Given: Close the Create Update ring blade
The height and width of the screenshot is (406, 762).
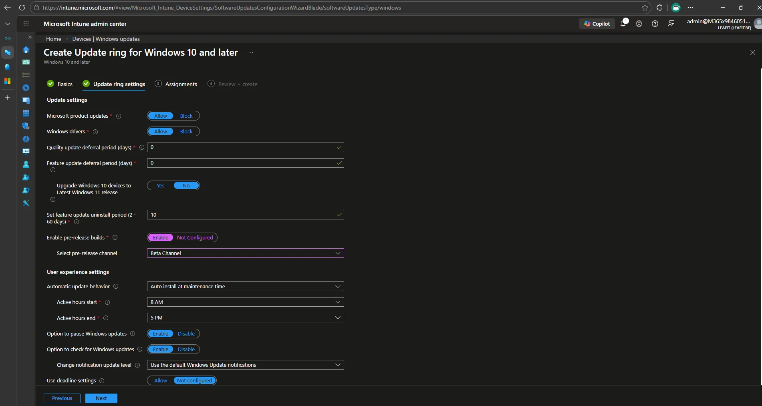Looking at the screenshot, I should click(753, 52).
